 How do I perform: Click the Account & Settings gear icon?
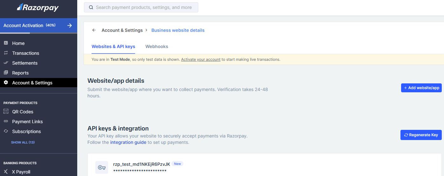(x=6, y=82)
